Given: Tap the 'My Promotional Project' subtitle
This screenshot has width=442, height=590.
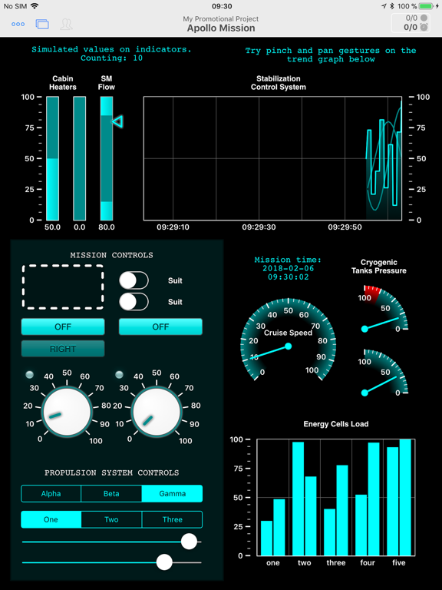Looking at the screenshot, I should (221, 18).
